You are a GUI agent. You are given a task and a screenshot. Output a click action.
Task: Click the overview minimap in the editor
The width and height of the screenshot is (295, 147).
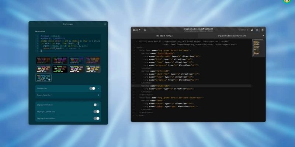(258, 48)
